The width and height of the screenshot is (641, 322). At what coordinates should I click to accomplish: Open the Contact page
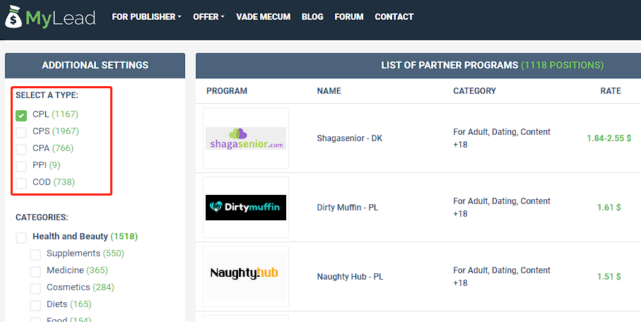click(x=394, y=17)
